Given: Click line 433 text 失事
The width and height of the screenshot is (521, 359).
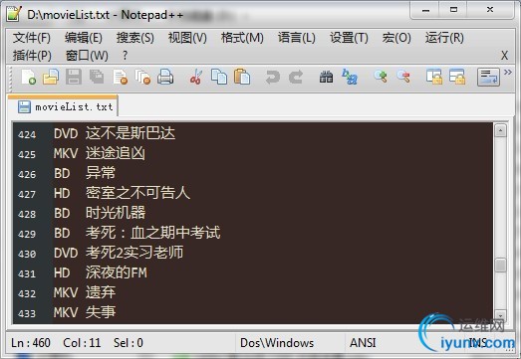Looking at the screenshot, I should pos(101,312).
